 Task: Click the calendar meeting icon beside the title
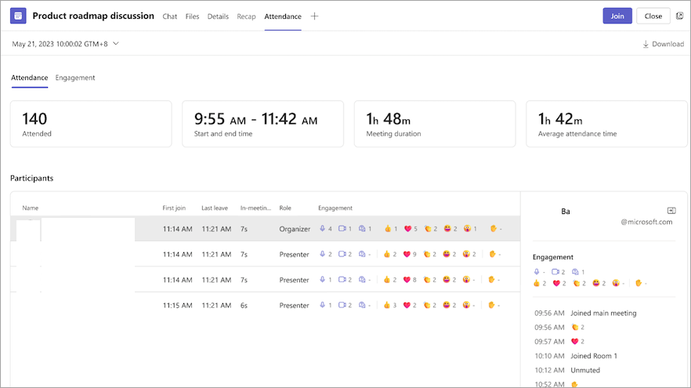tap(18, 16)
